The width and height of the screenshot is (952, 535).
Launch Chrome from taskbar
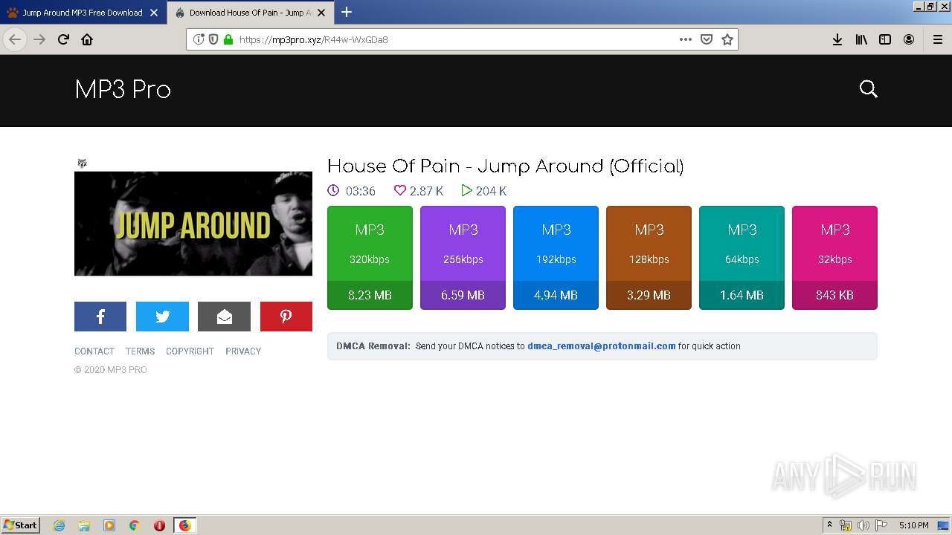click(135, 525)
